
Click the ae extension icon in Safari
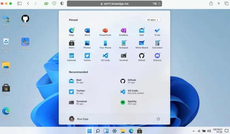click(46, 3)
